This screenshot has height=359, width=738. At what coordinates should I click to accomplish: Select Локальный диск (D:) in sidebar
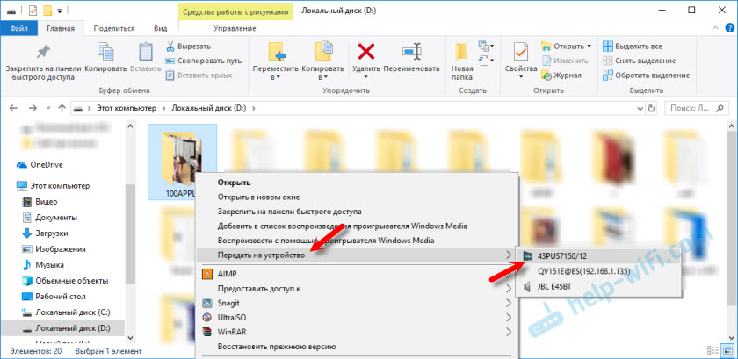pos(62,327)
